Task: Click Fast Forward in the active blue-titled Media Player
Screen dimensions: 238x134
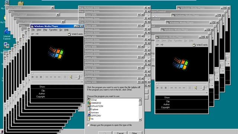Action: point(55,77)
